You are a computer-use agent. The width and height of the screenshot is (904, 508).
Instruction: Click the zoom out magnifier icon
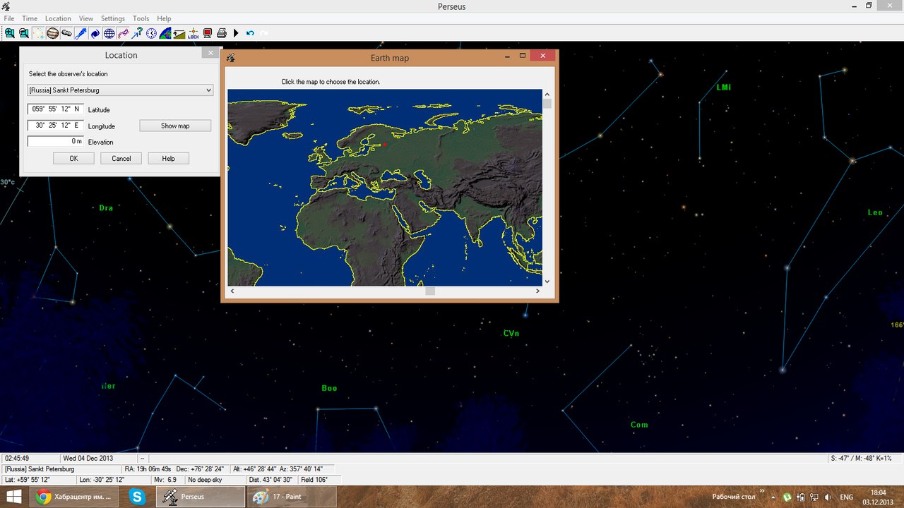click(24, 33)
